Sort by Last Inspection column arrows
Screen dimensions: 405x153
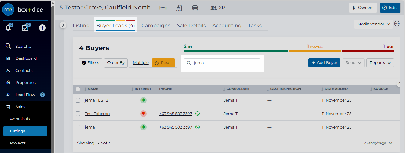point(268,89)
